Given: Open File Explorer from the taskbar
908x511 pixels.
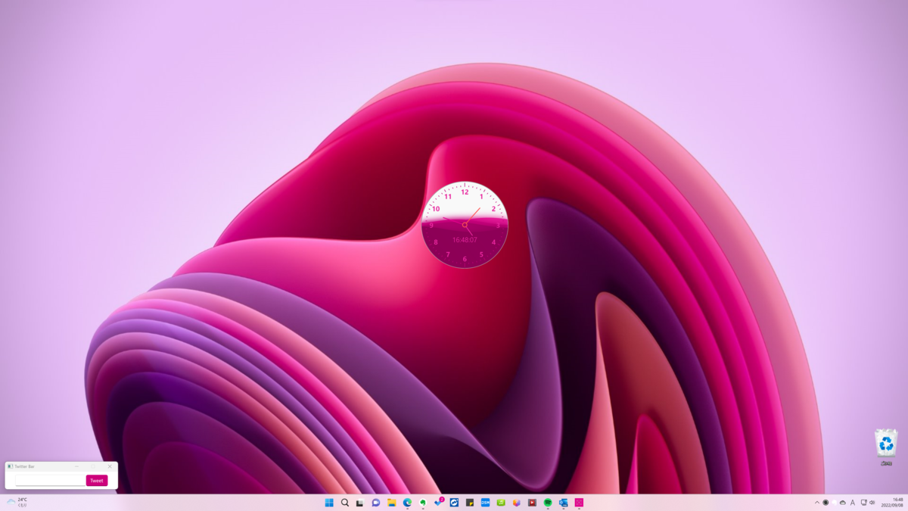Looking at the screenshot, I should pos(392,503).
